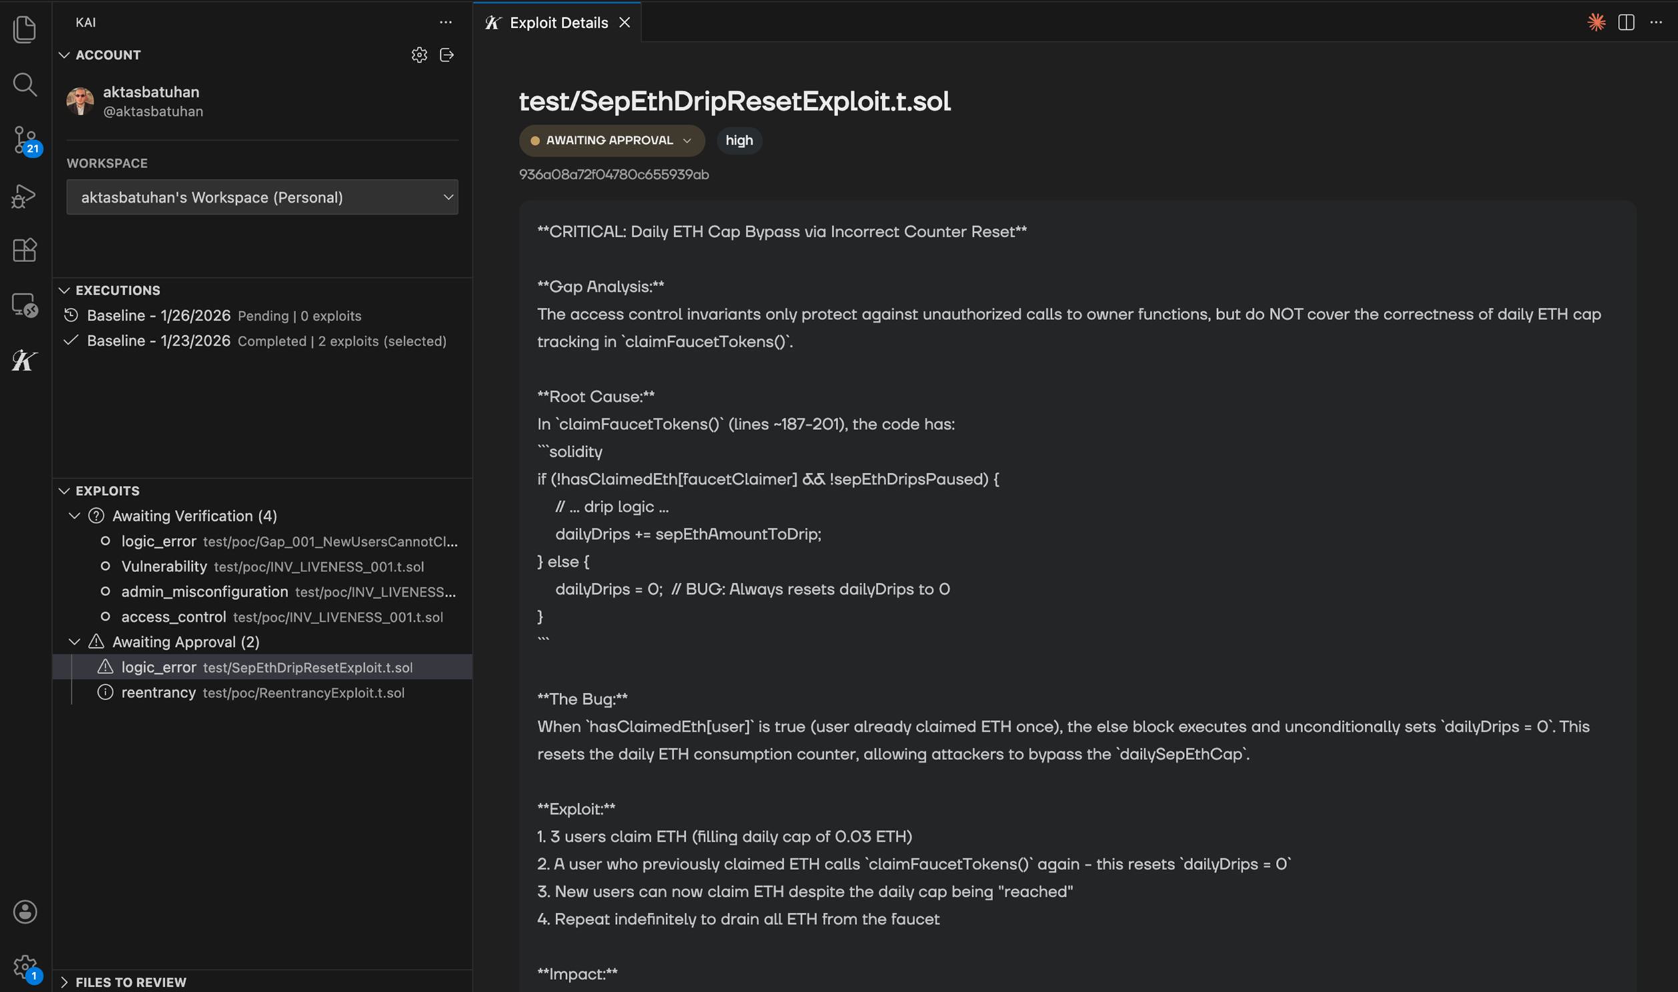
Task: Switch to the Exploit Details tab
Action: click(557, 22)
